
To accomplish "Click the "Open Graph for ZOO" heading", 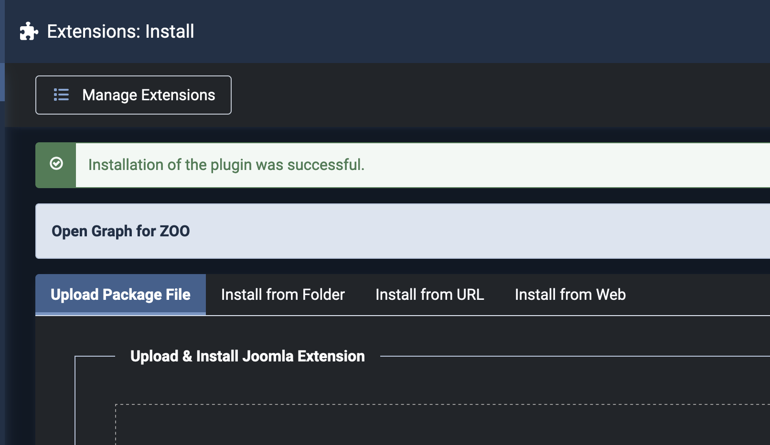I will point(120,231).
